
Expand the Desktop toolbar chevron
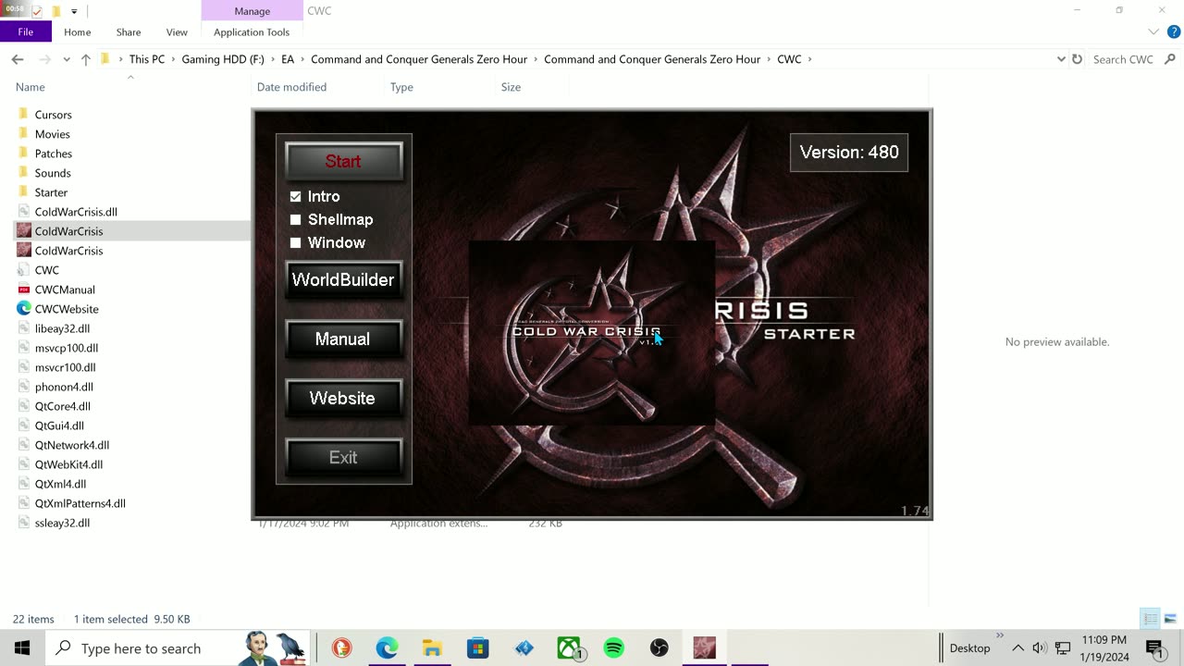coord(1000,635)
